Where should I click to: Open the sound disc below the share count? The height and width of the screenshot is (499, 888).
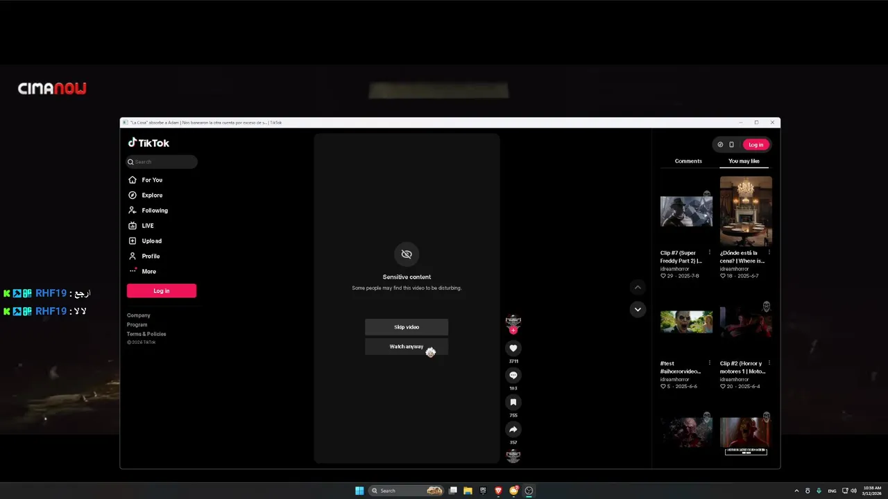tap(513, 456)
